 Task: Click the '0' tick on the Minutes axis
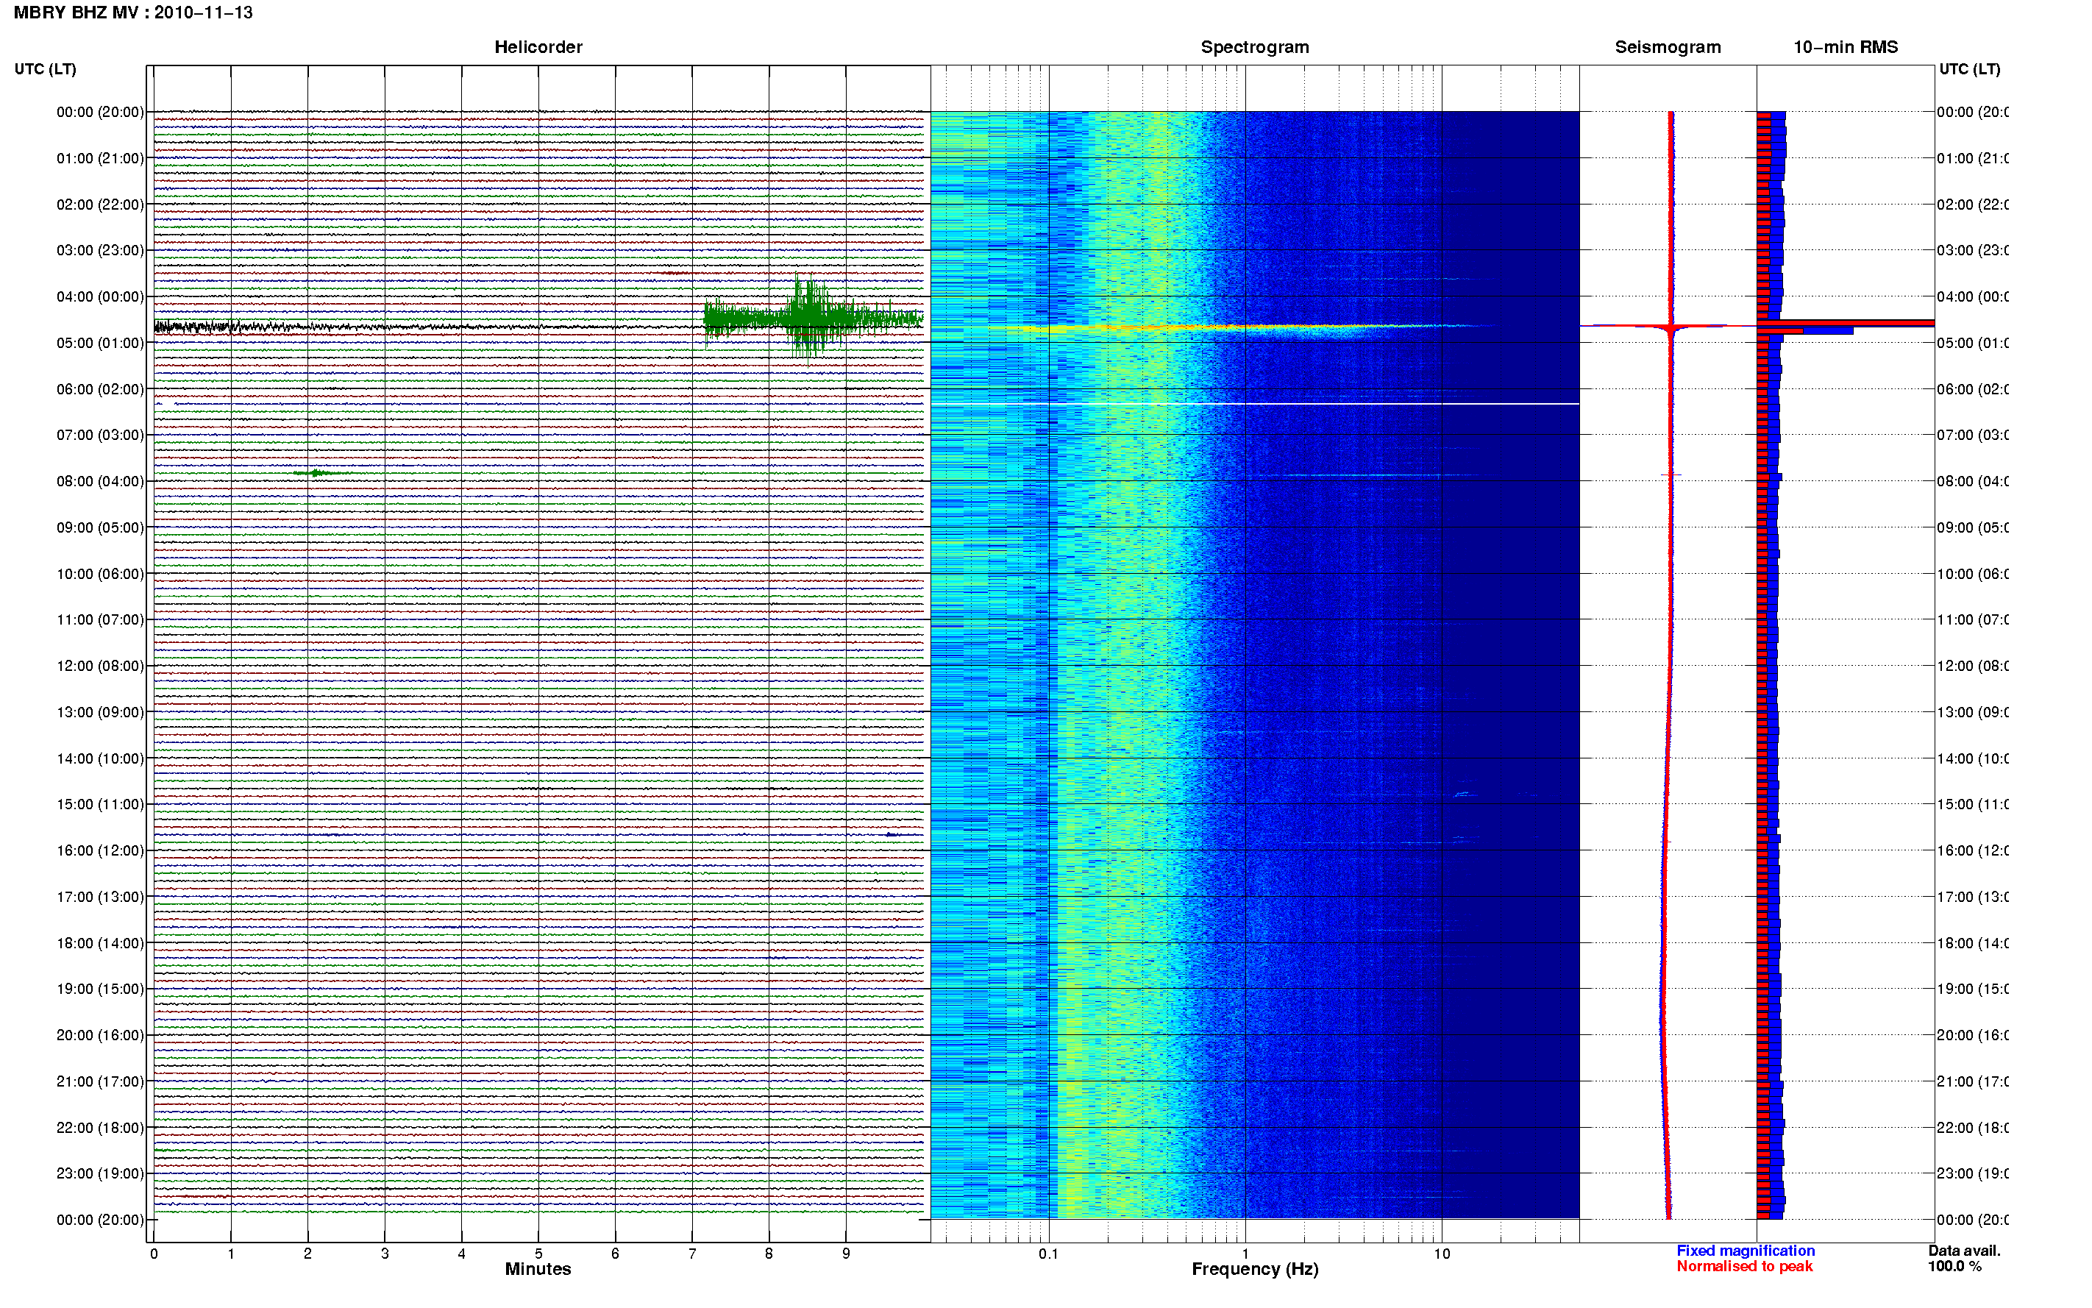tap(153, 1254)
